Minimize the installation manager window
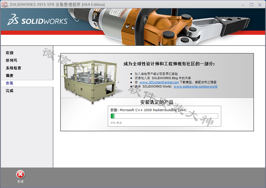 243,5
